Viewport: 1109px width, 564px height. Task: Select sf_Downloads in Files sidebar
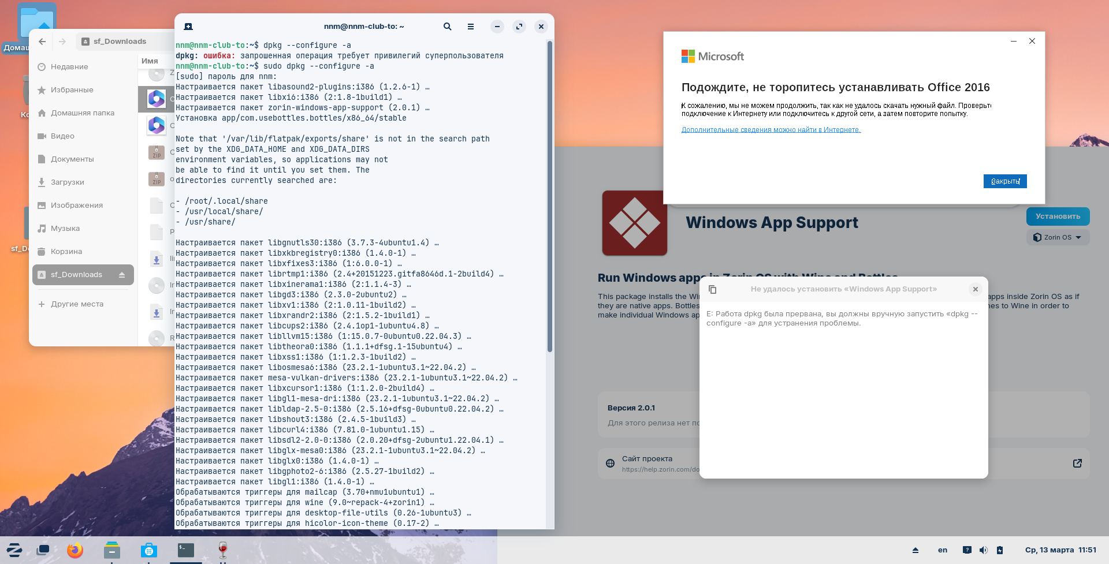click(x=83, y=275)
